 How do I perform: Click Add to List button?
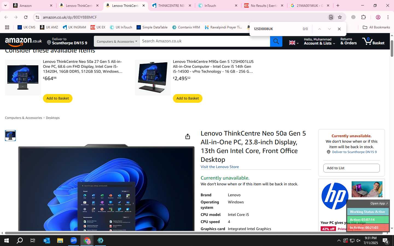(x=351, y=168)
